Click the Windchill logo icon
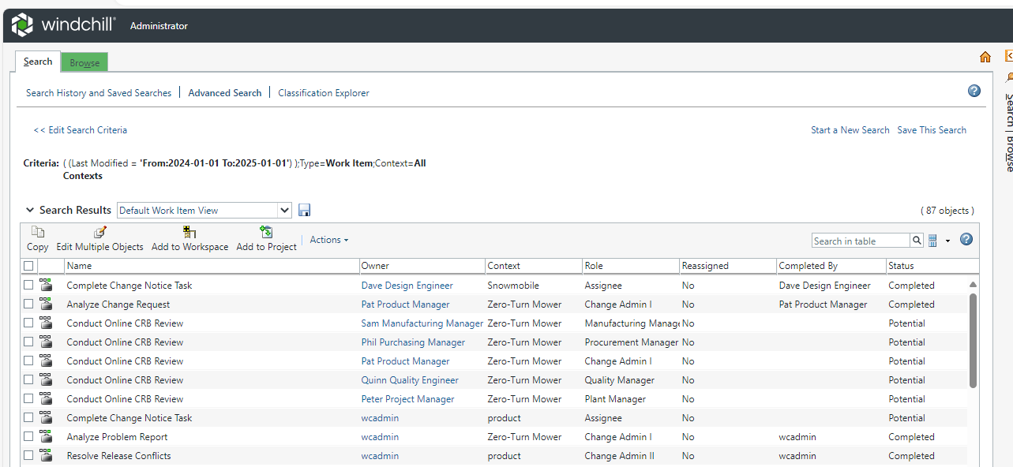 tap(21, 24)
